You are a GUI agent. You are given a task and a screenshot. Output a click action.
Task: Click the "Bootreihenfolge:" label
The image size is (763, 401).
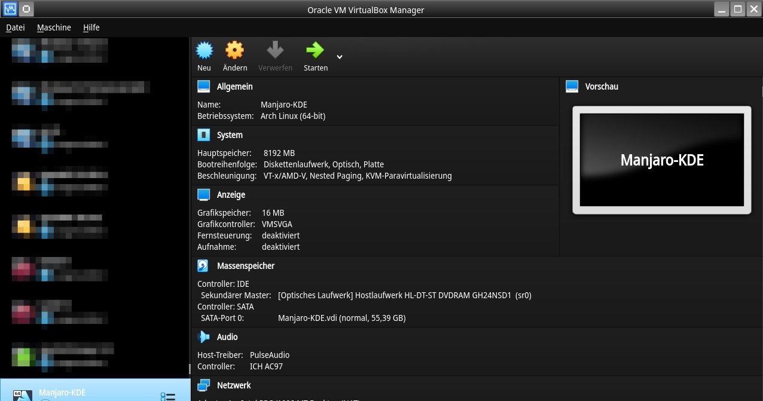pos(227,164)
